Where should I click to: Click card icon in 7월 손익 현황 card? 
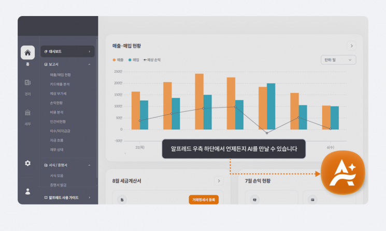pyautogui.click(x=312, y=200)
